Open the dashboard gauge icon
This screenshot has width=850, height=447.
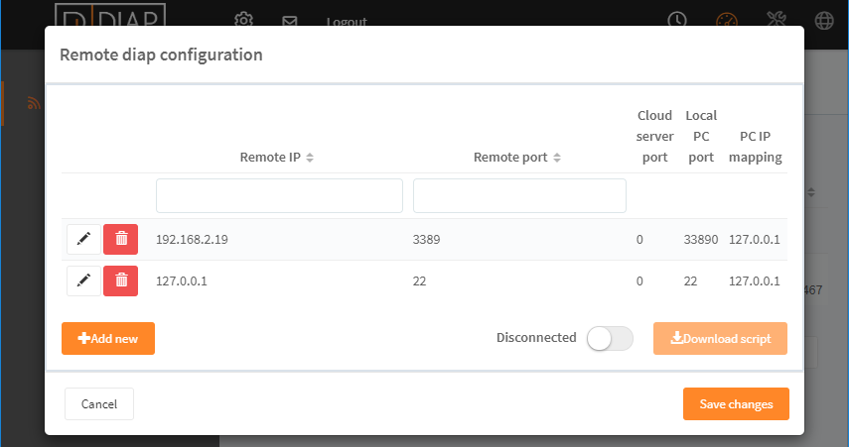[727, 20]
